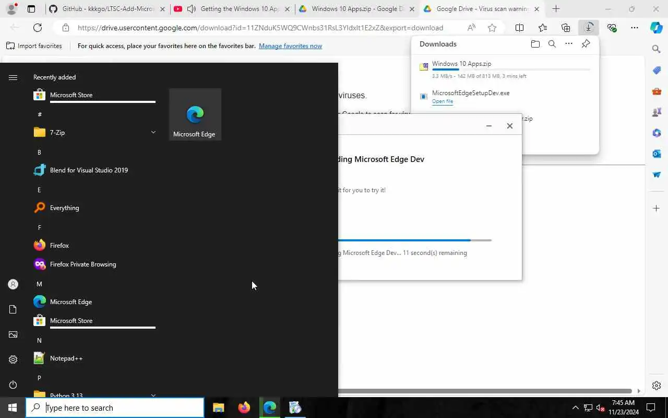Select Google Drive Virus scan warning tab
668x418 pixels.
482,9
